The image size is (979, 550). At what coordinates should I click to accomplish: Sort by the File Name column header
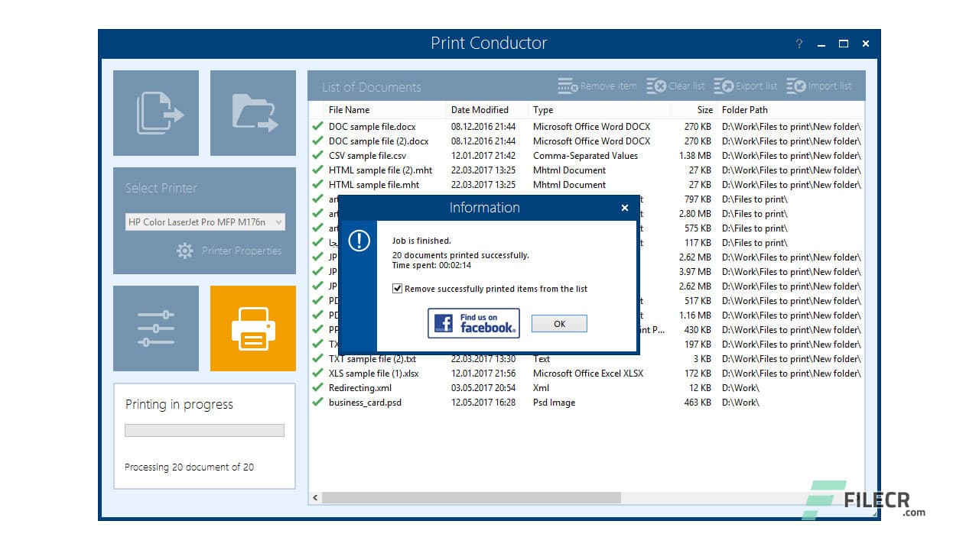pos(348,109)
